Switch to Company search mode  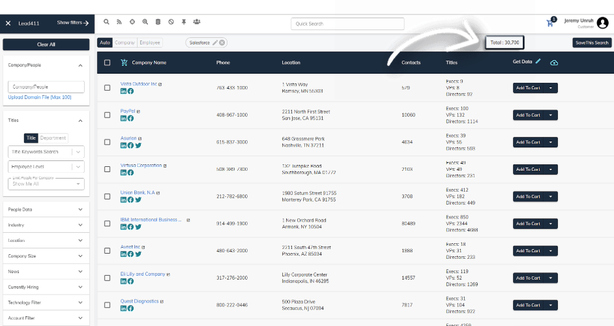(124, 43)
